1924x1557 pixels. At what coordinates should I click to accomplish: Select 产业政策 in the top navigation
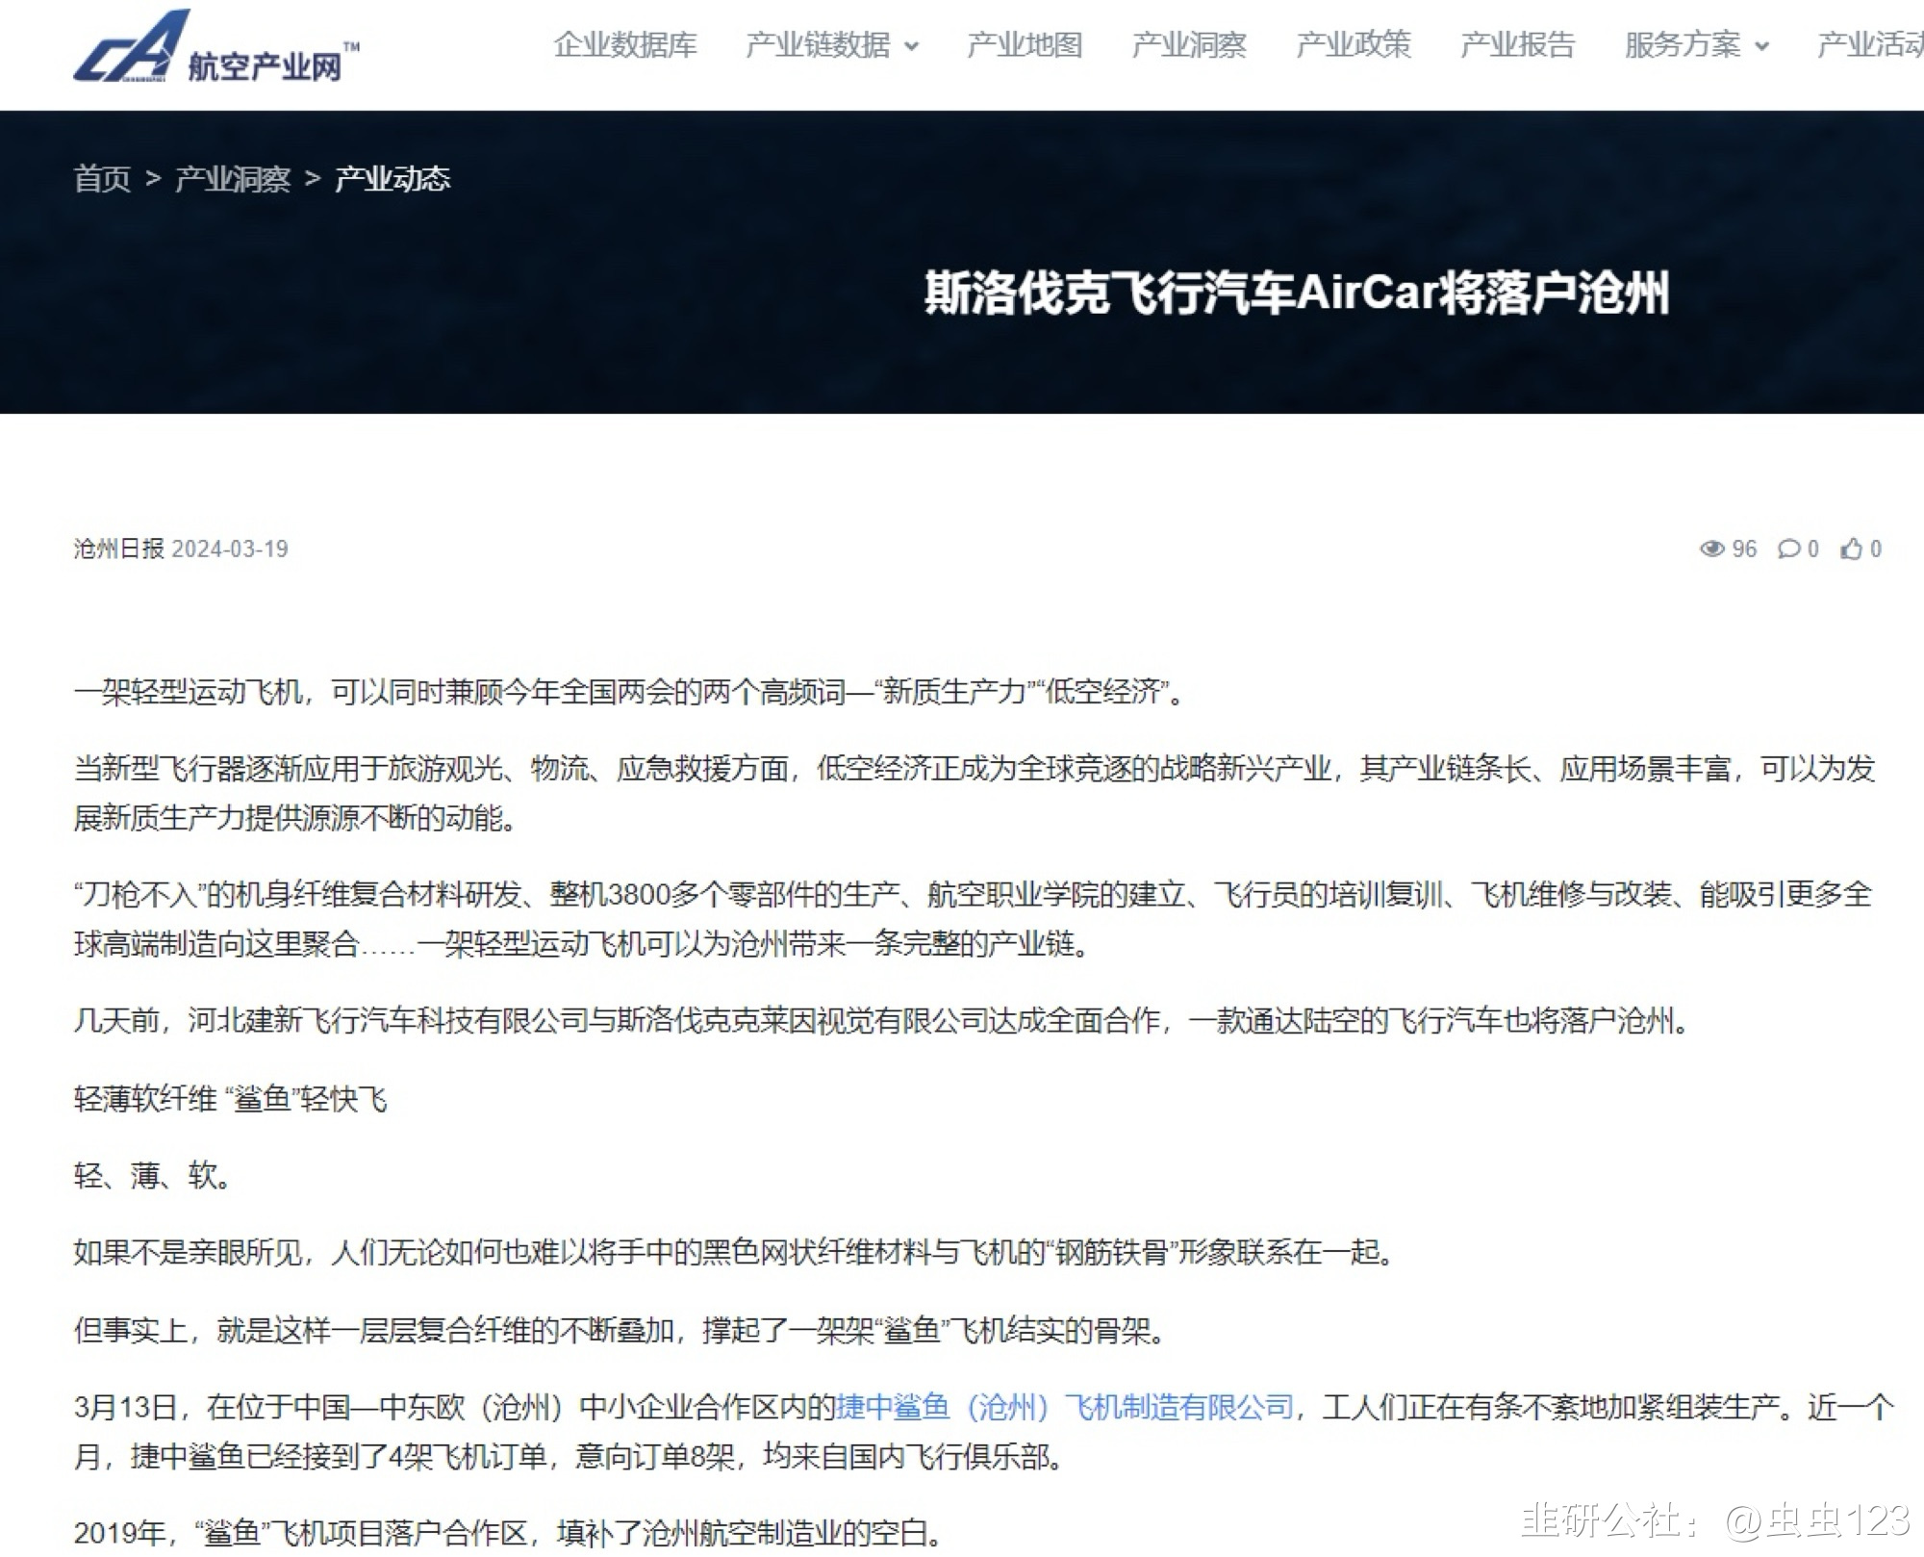pyautogui.click(x=1354, y=44)
